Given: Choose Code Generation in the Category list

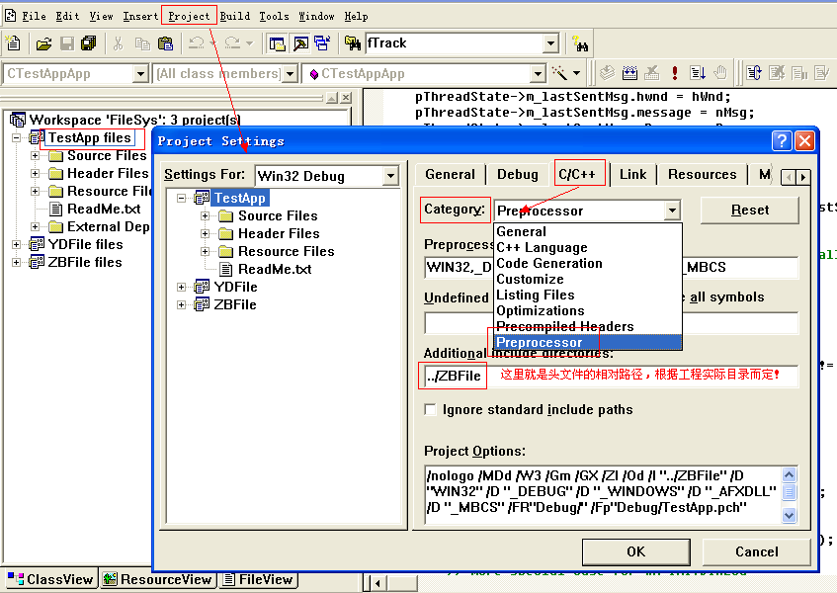Looking at the screenshot, I should (x=588, y=263).
